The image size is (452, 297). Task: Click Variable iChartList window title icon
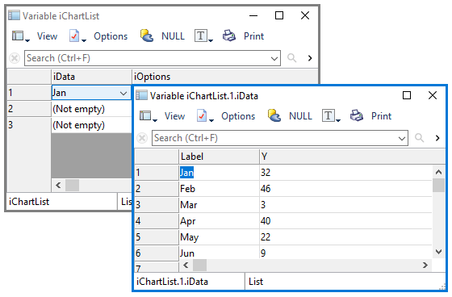[x=15, y=15]
